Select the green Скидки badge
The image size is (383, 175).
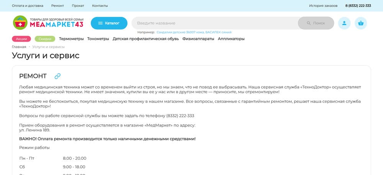(45, 39)
